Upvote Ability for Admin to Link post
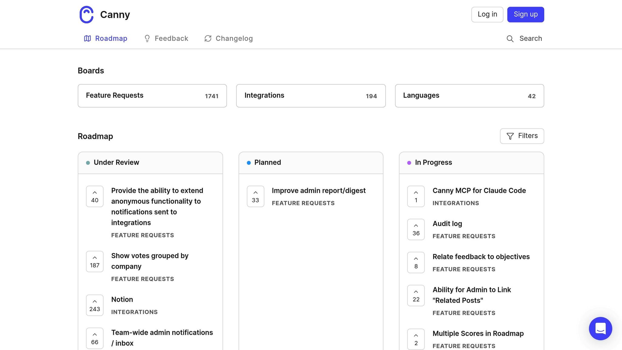622x350 pixels. coord(416,296)
